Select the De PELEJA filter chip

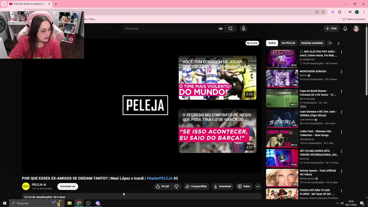[x=288, y=43]
